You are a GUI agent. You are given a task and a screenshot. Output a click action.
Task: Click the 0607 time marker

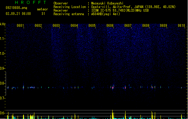pos(128,26)
